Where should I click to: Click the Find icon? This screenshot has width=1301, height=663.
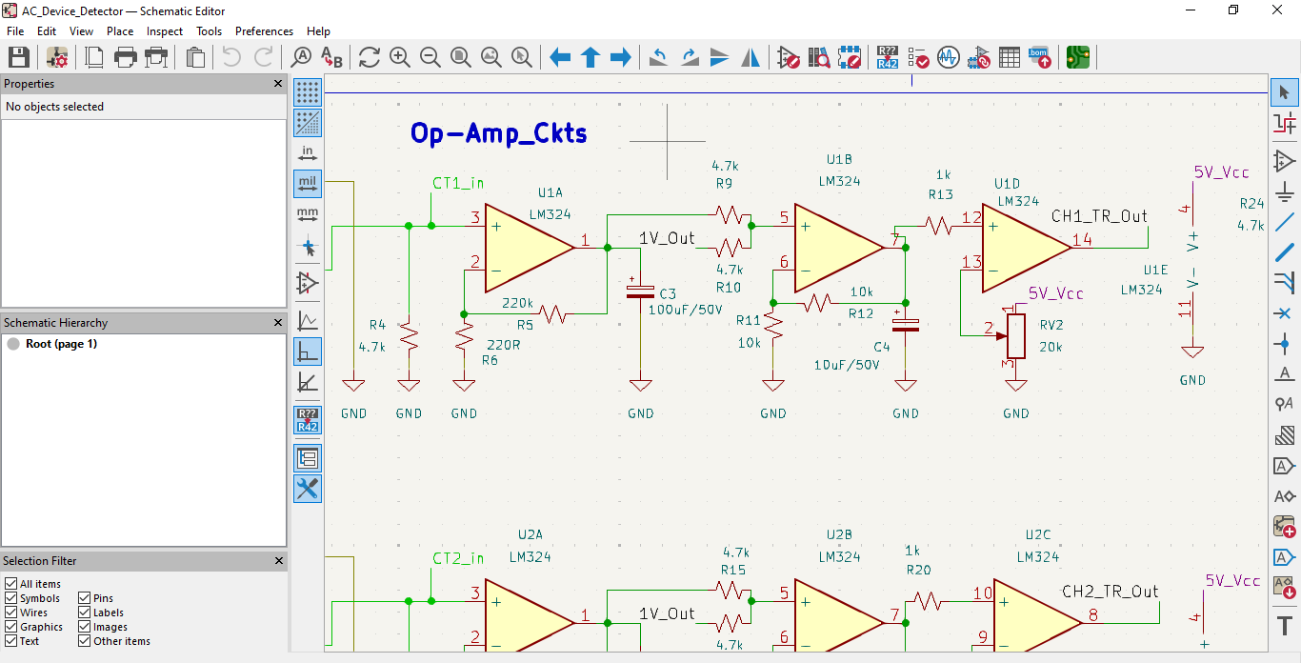coord(302,57)
